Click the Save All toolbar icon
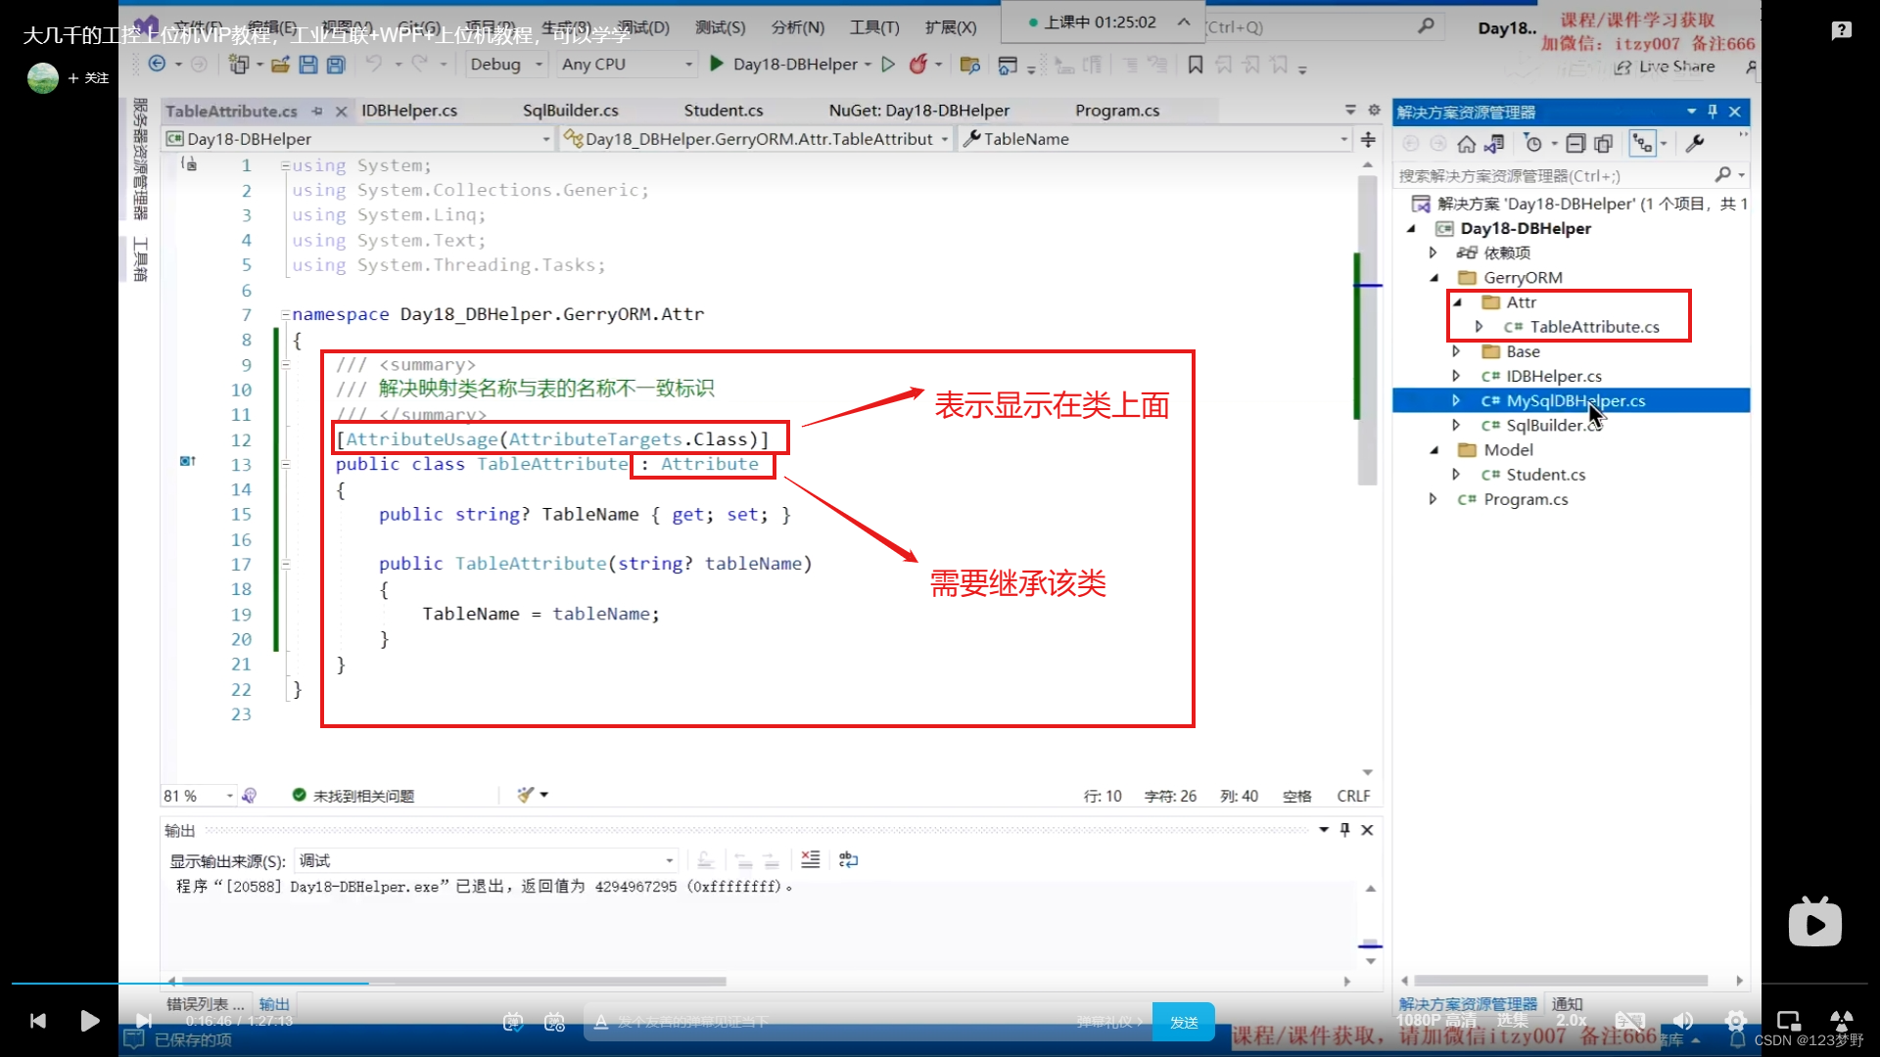Screen dimensions: 1880x1057 [x=336, y=65]
